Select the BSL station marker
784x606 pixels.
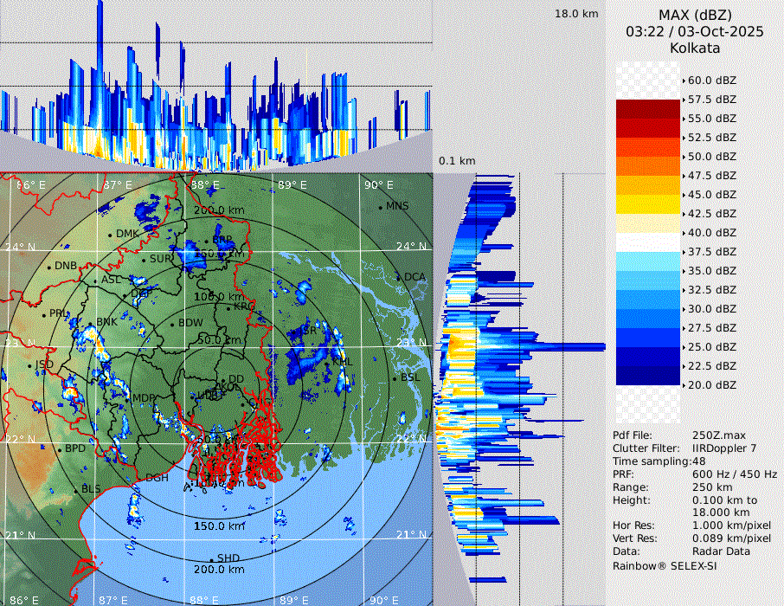pyautogui.click(x=395, y=378)
